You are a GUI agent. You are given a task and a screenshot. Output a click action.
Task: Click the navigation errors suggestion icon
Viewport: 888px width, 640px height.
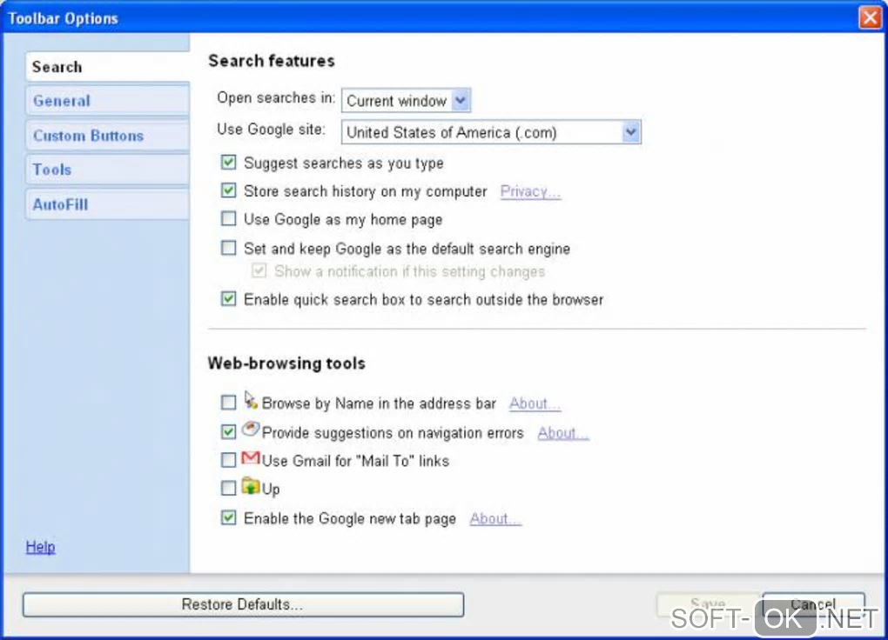coord(251,430)
